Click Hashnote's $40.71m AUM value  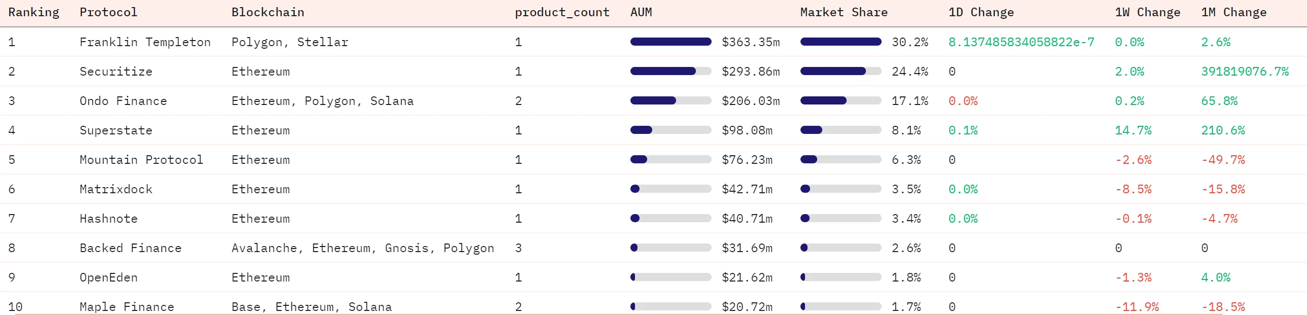[747, 219]
